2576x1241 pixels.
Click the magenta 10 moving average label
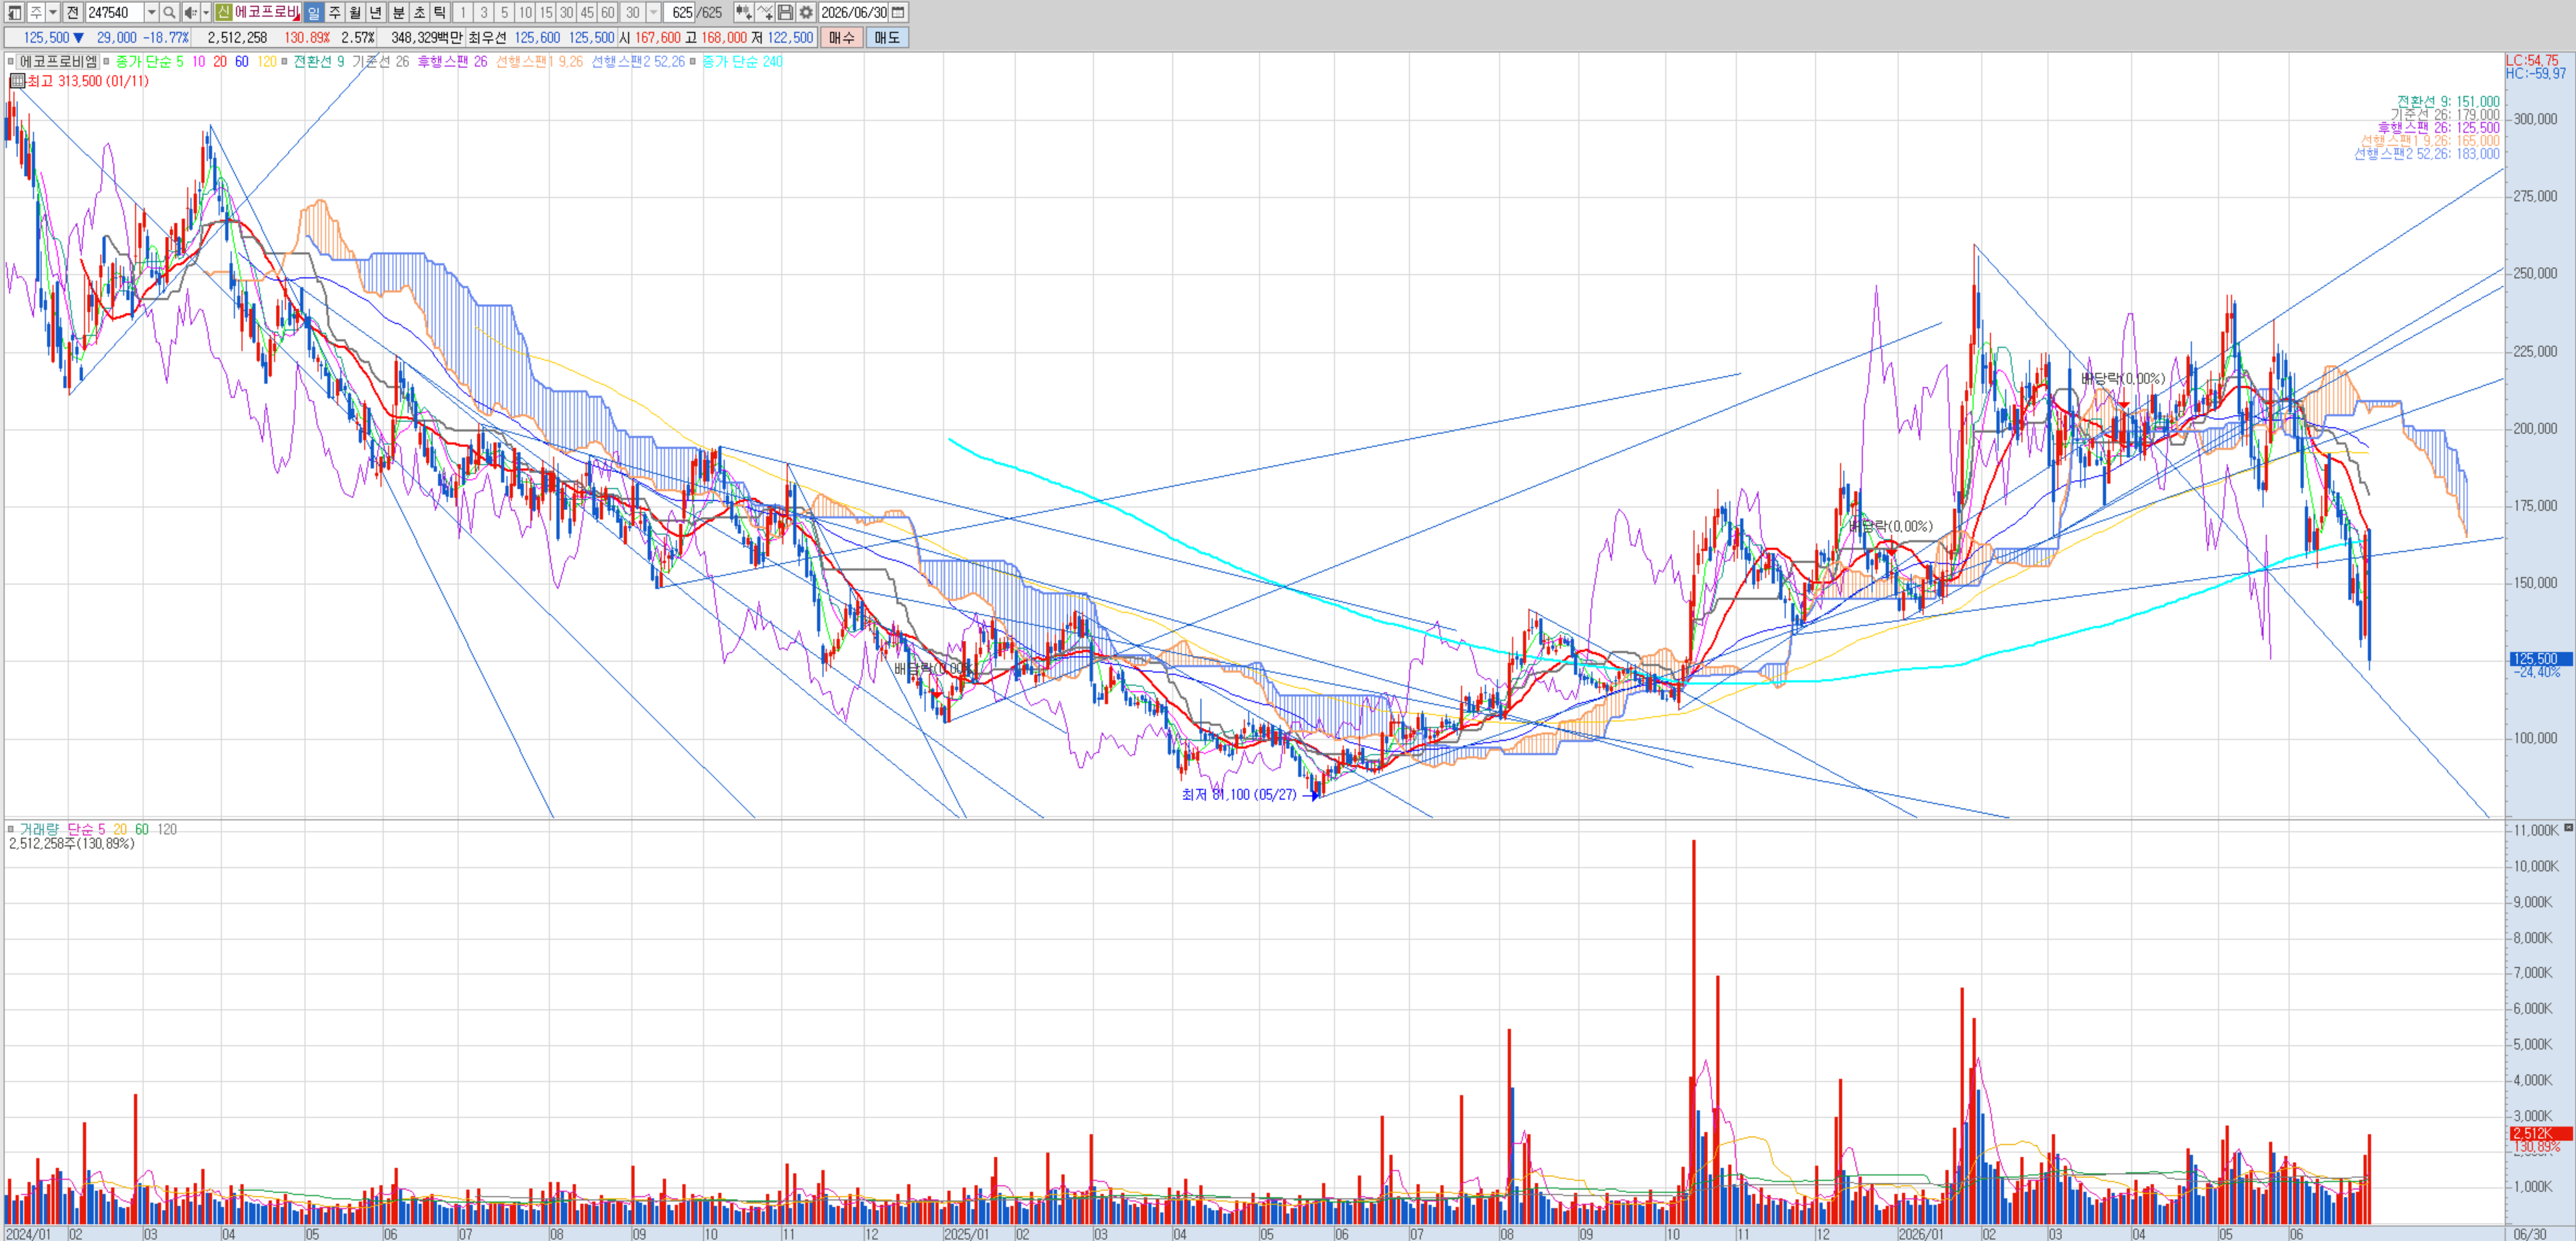[199, 62]
